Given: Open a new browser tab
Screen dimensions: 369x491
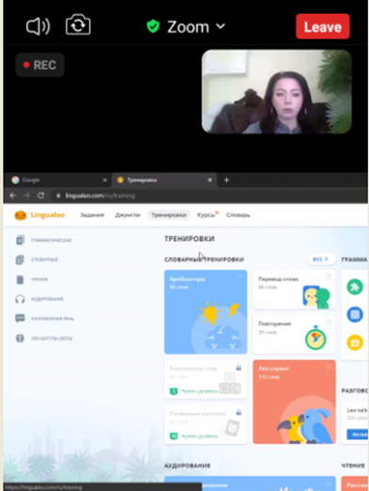Looking at the screenshot, I should pyautogui.click(x=226, y=180).
